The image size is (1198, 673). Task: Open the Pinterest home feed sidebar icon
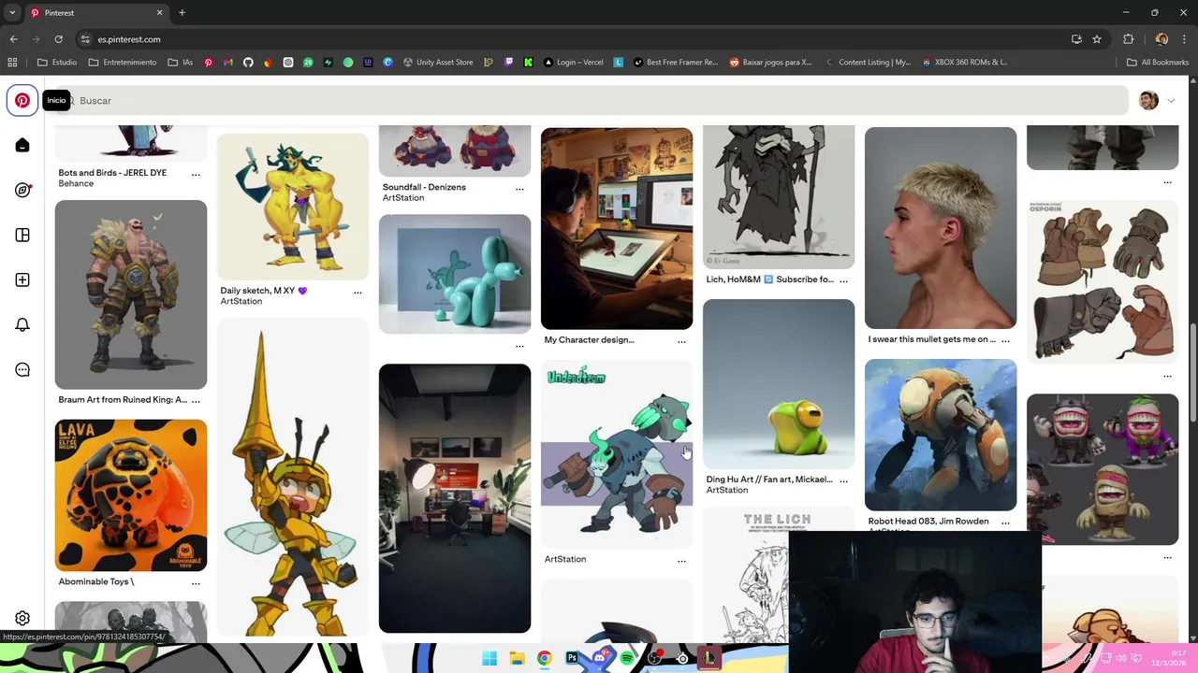[22, 145]
